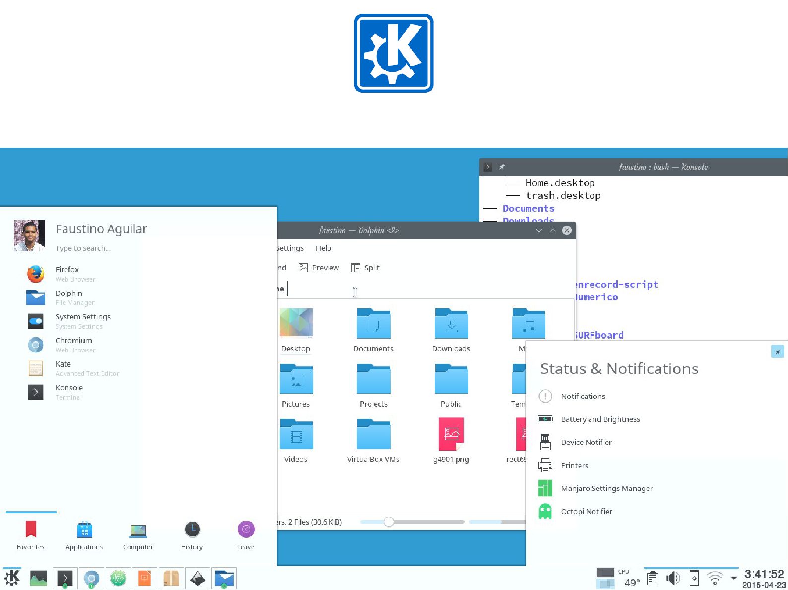This screenshot has height=590, width=788.
Task: Select the Public folder in Dolphin
Action: click(x=451, y=386)
